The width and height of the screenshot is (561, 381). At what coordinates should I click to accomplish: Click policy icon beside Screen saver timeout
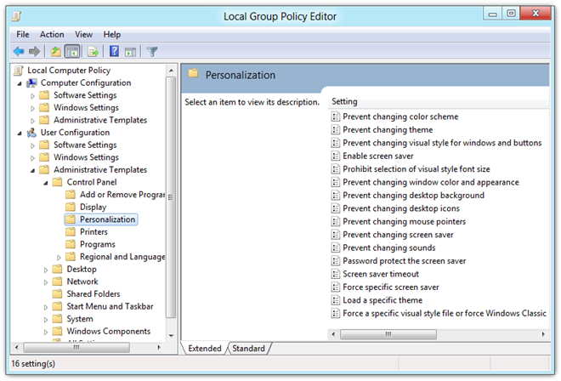[x=335, y=274]
